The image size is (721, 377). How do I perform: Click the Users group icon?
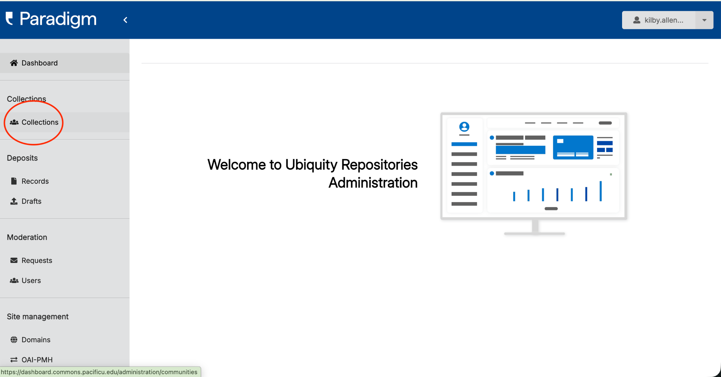coord(14,281)
